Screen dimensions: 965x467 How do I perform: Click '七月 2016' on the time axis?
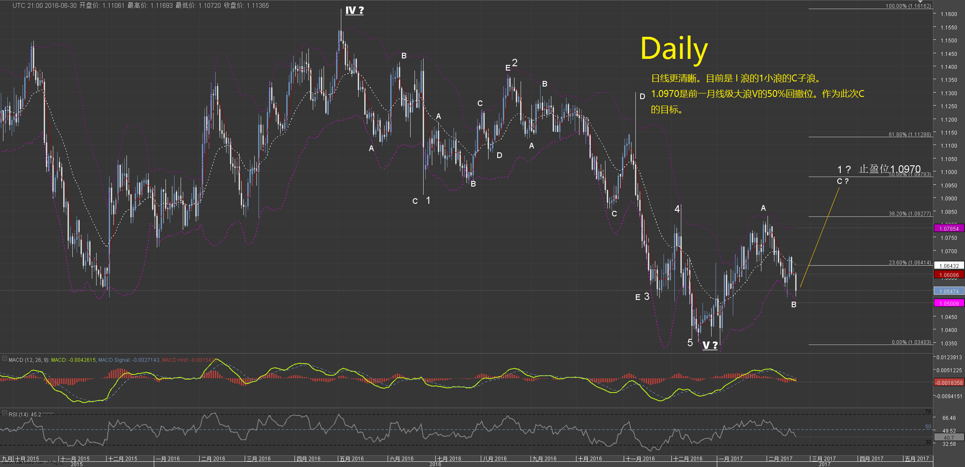[449, 459]
